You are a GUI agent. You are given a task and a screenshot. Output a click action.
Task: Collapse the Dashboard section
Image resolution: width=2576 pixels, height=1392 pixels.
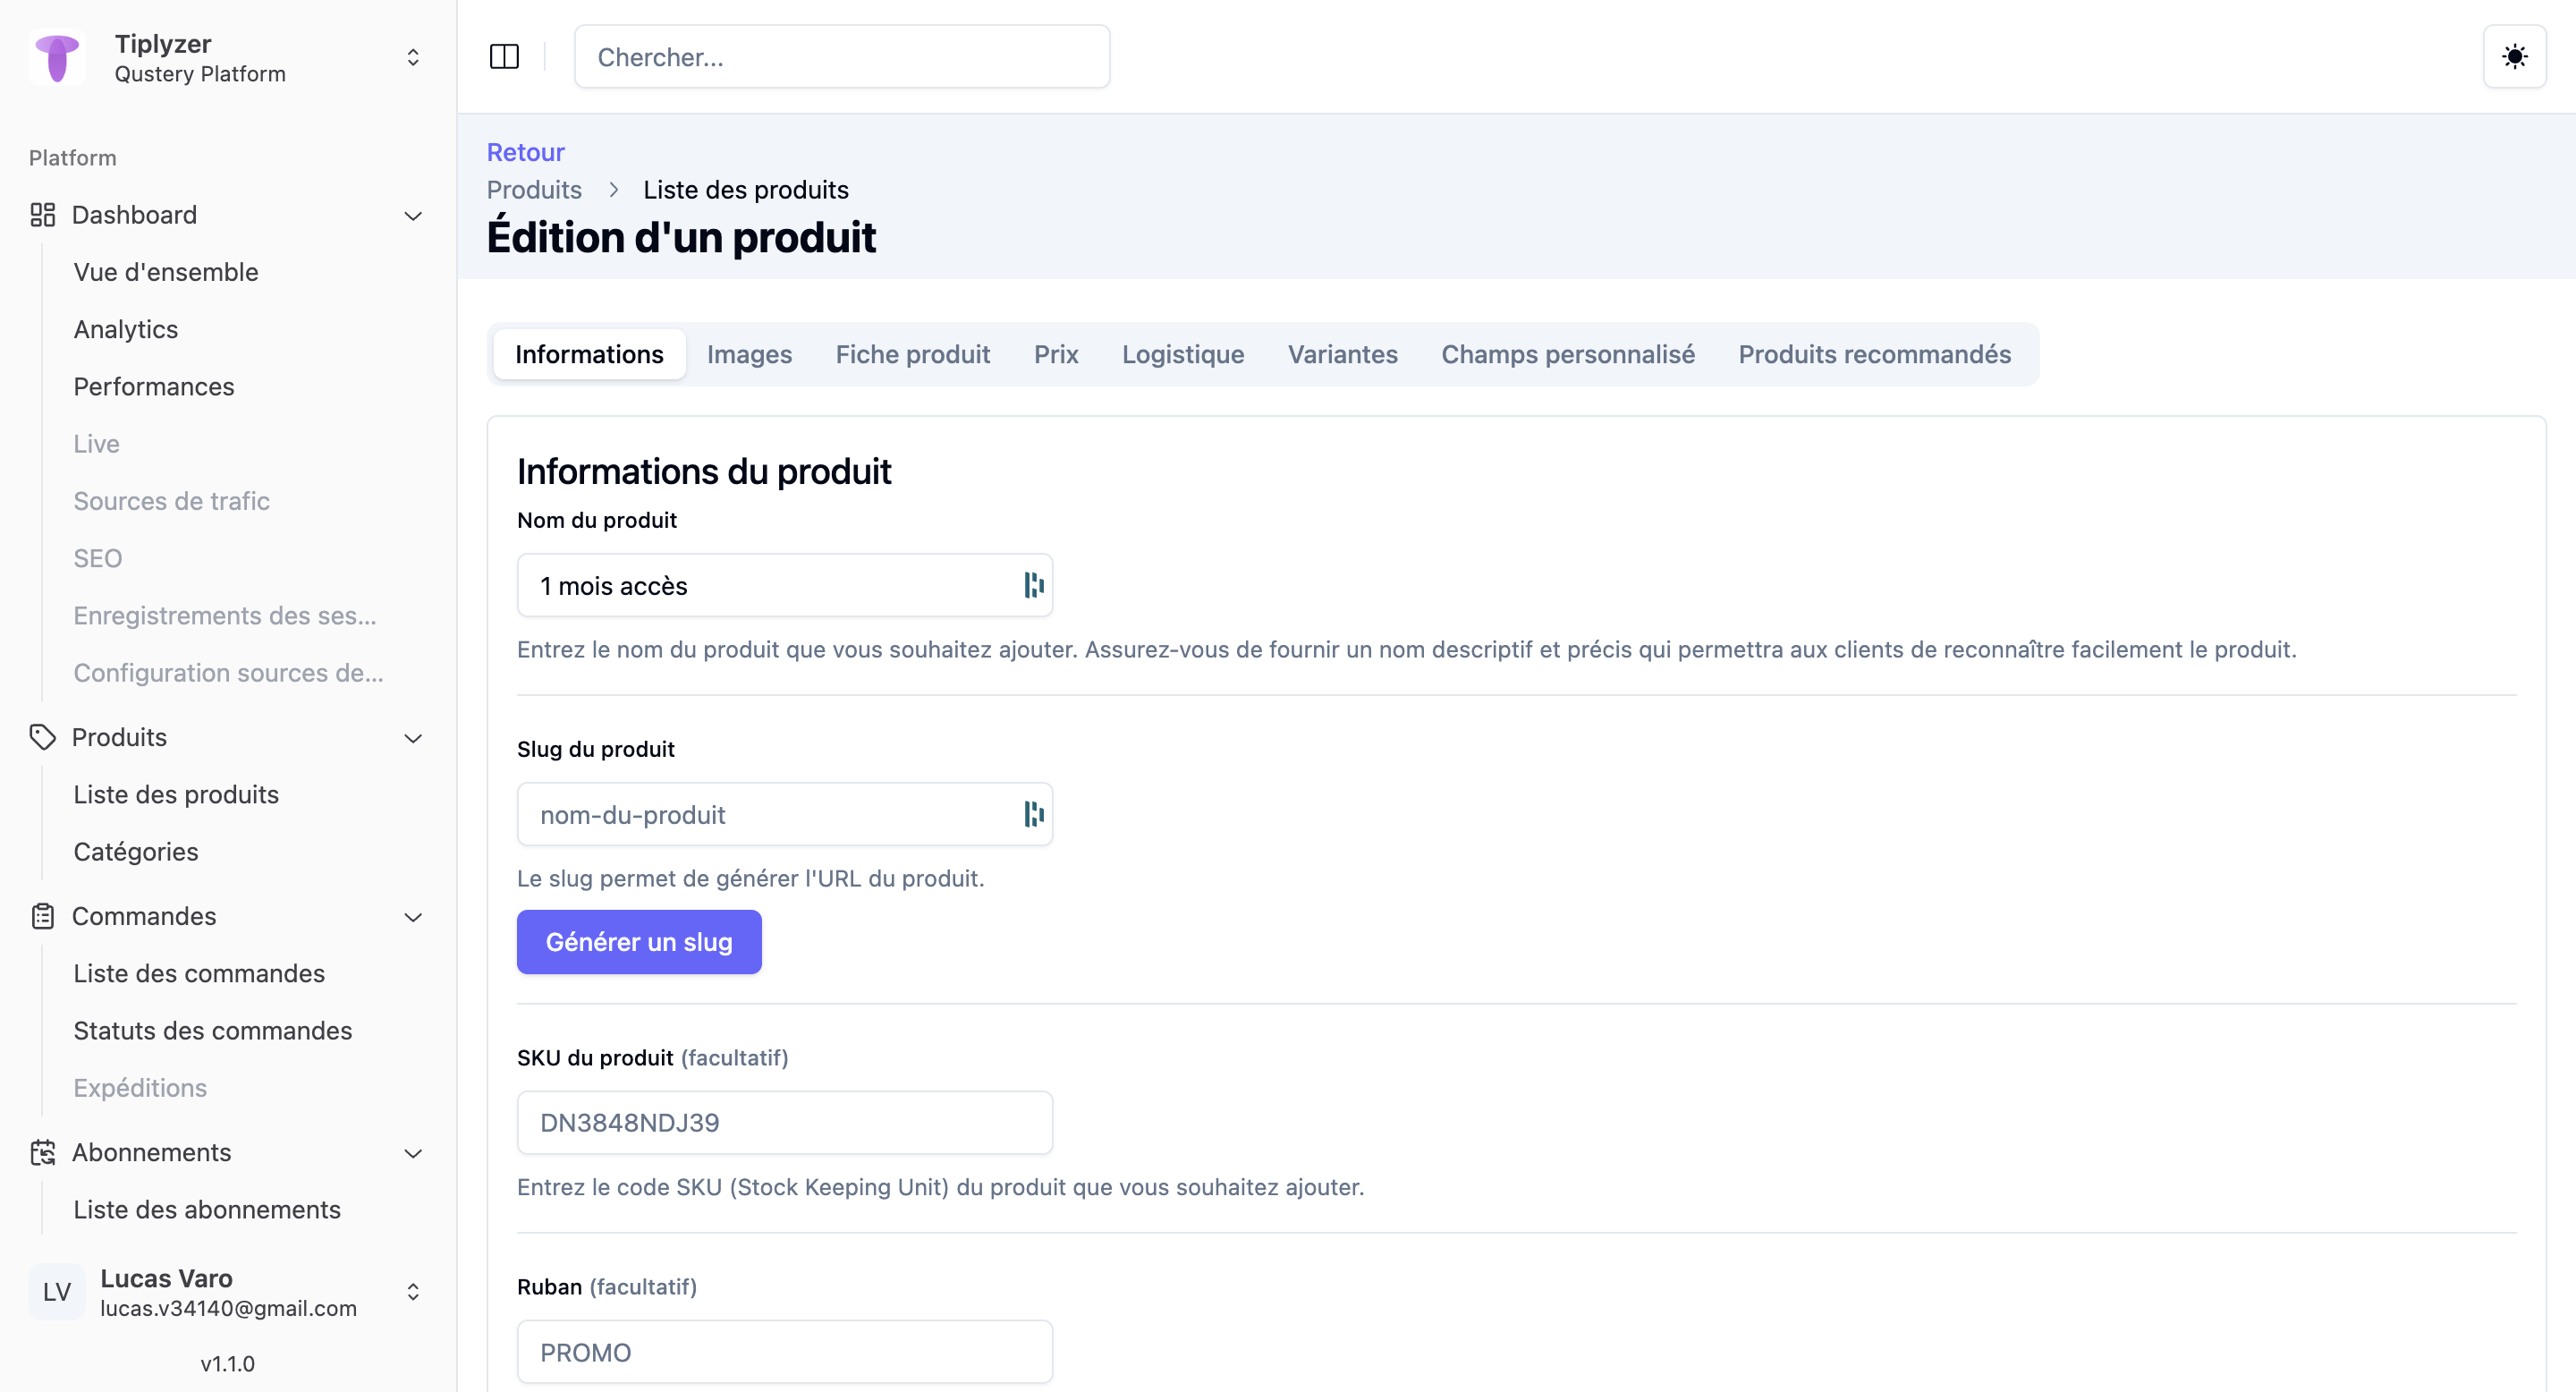coord(412,216)
